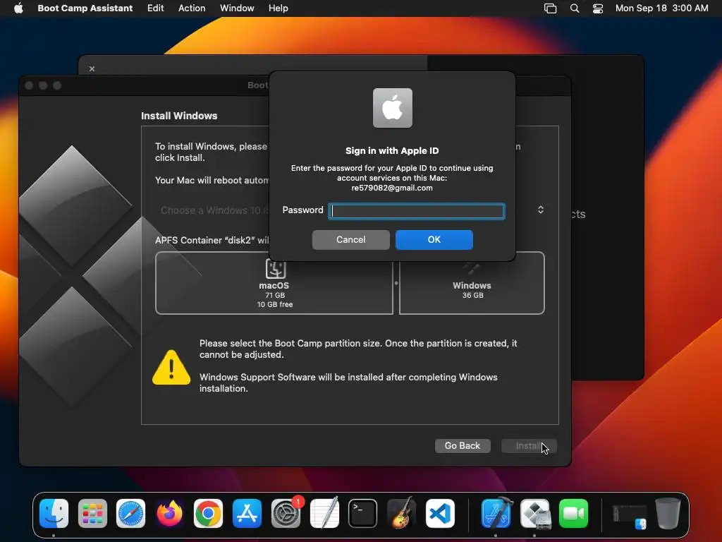Open Control Center from the menu bar

click(598, 8)
